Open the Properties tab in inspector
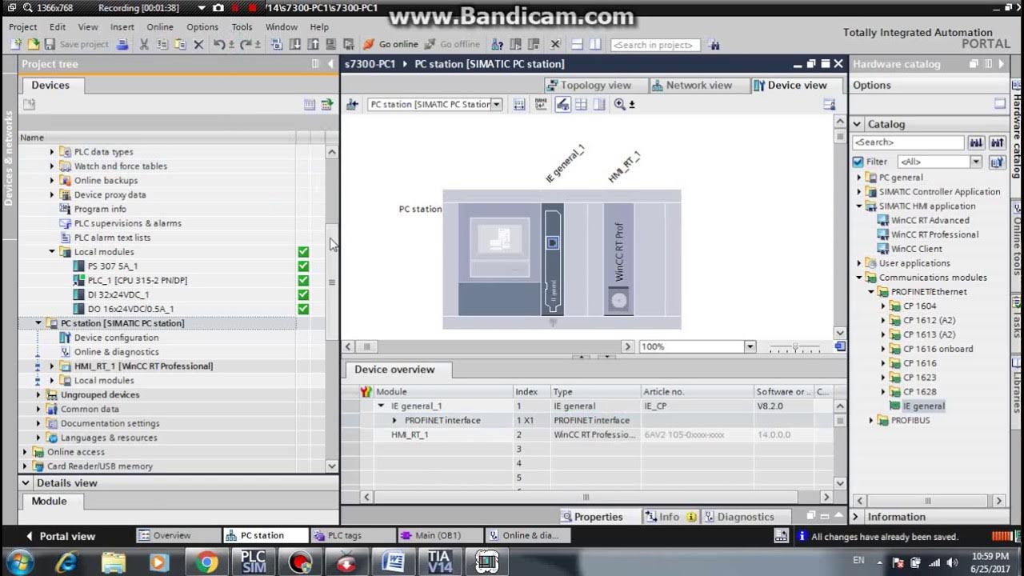 591,517
